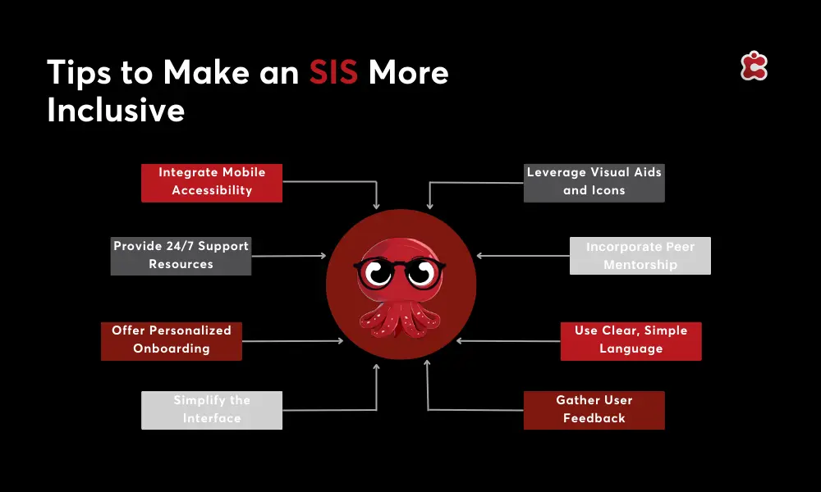Click the red word SIS in the title
821x492 pixels.
point(333,73)
